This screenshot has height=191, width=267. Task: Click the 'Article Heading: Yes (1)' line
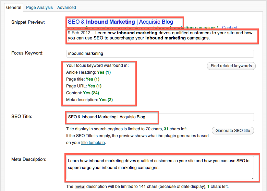pyautogui.click(x=88, y=72)
